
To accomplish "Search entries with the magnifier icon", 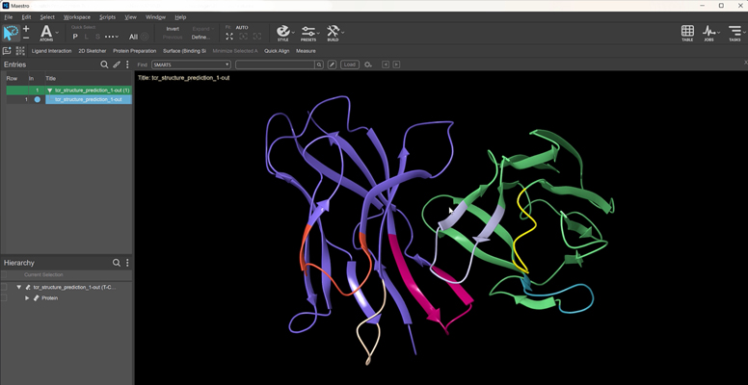I will [104, 64].
